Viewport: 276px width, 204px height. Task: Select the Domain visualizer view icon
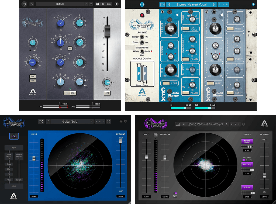click(14, 136)
